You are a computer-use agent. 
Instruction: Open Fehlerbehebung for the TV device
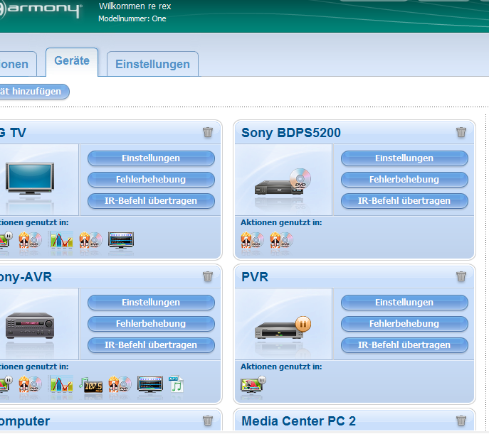point(151,180)
